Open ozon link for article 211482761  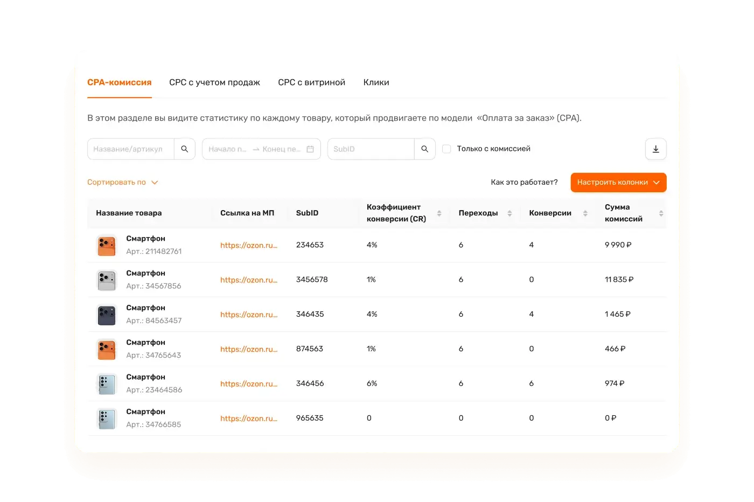pyautogui.click(x=249, y=245)
